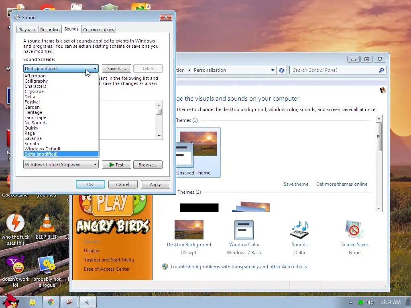Image resolution: width=411 pixels, height=308 pixels.
Task: Click the search magnifier icon
Action: 381,70
